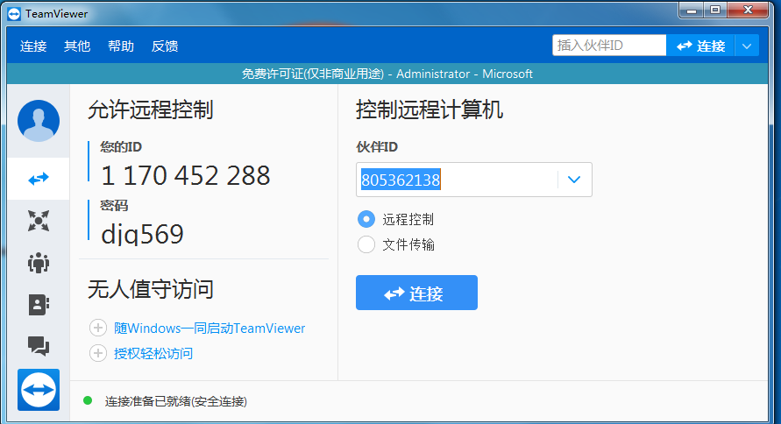Click the 连接准备已就绪(安全连接) status text
Screen dimensions: 781x424
tap(176, 401)
